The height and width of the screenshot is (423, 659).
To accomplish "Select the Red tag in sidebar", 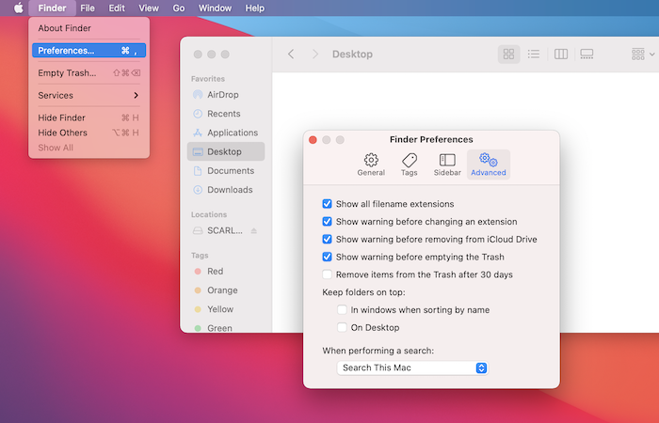I will point(226,271).
